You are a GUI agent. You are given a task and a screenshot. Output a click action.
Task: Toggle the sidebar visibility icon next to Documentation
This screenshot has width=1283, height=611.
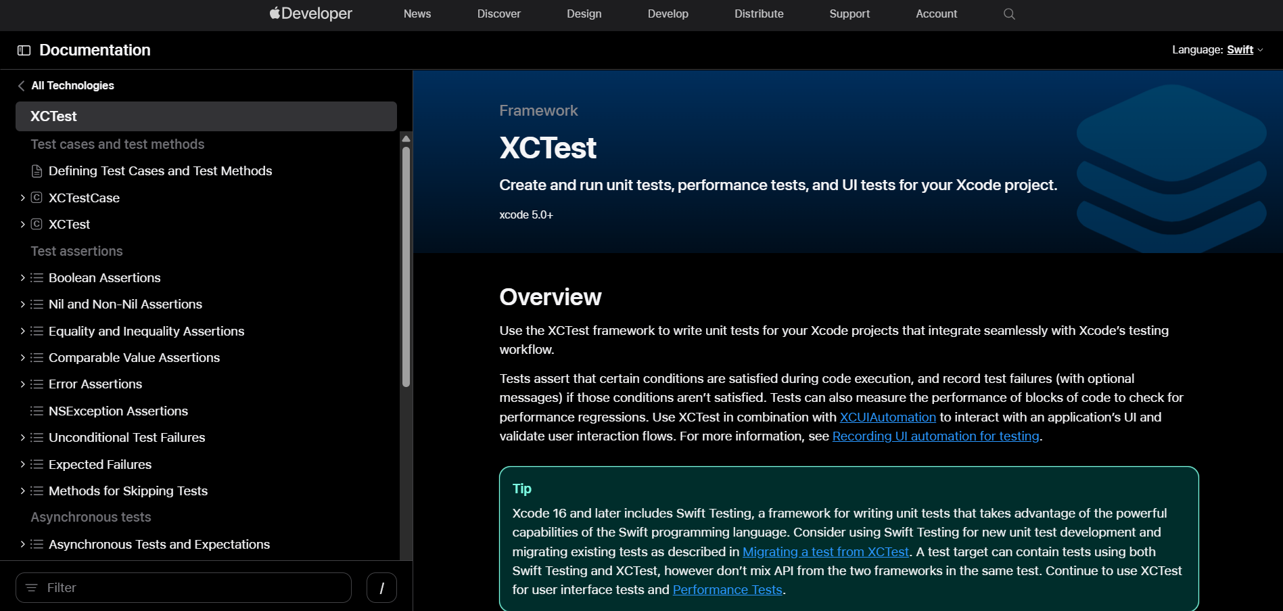pyautogui.click(x=24, y=49)
